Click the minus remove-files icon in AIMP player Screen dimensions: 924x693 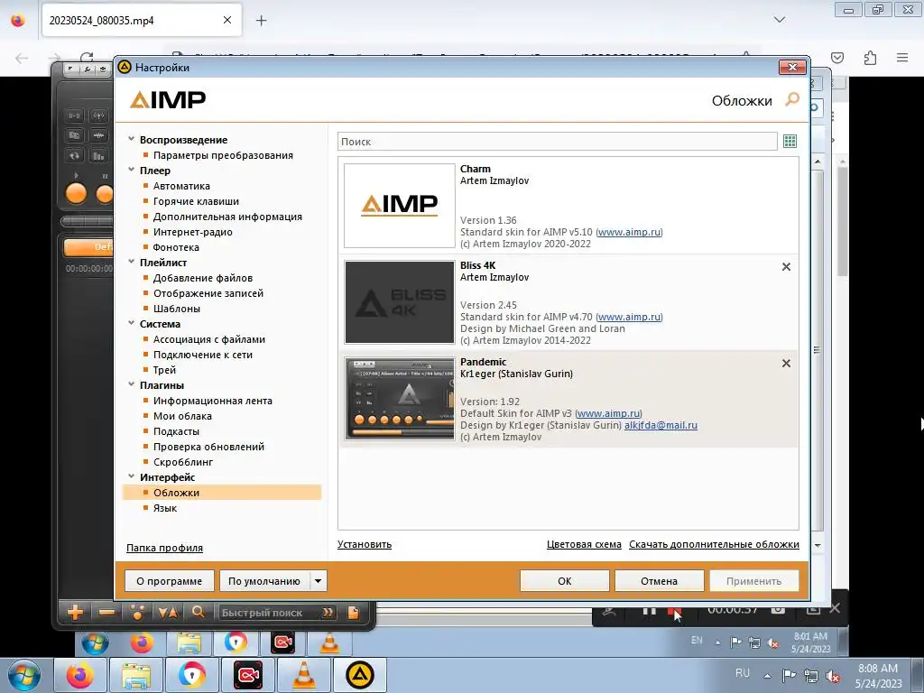point(106,613)
